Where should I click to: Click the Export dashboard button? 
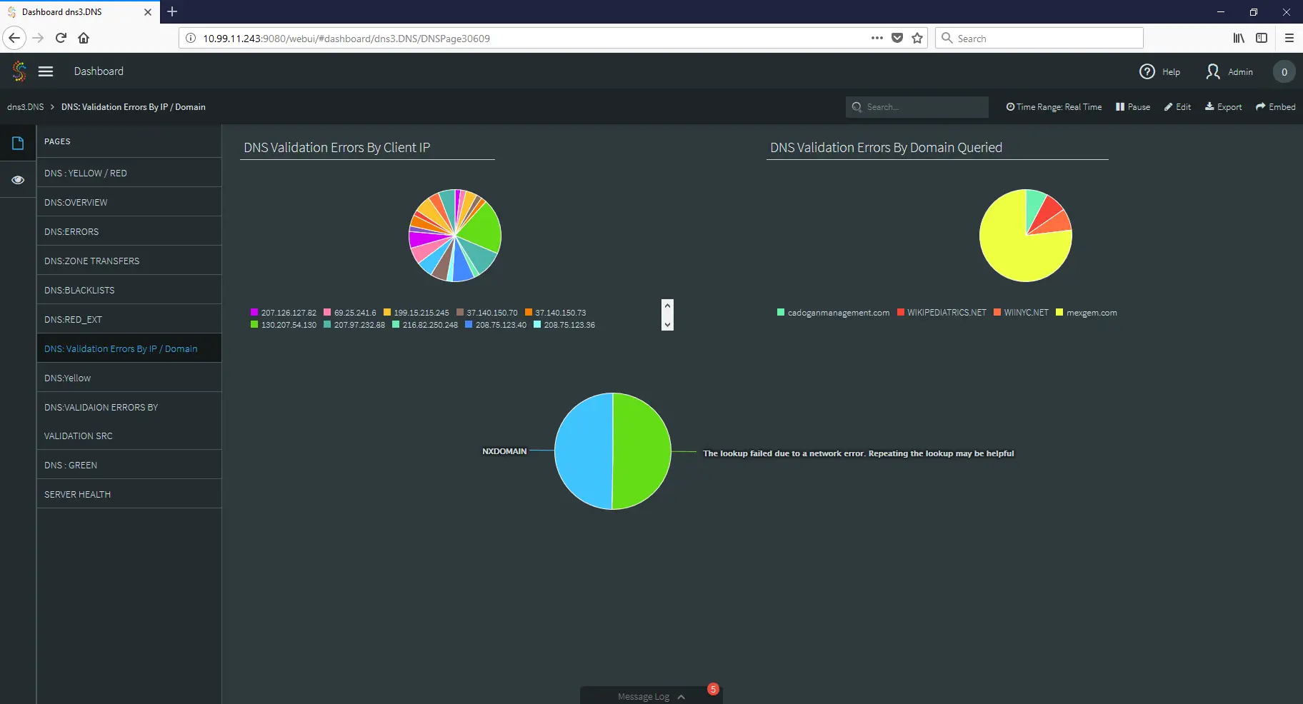coord(1223,107)
